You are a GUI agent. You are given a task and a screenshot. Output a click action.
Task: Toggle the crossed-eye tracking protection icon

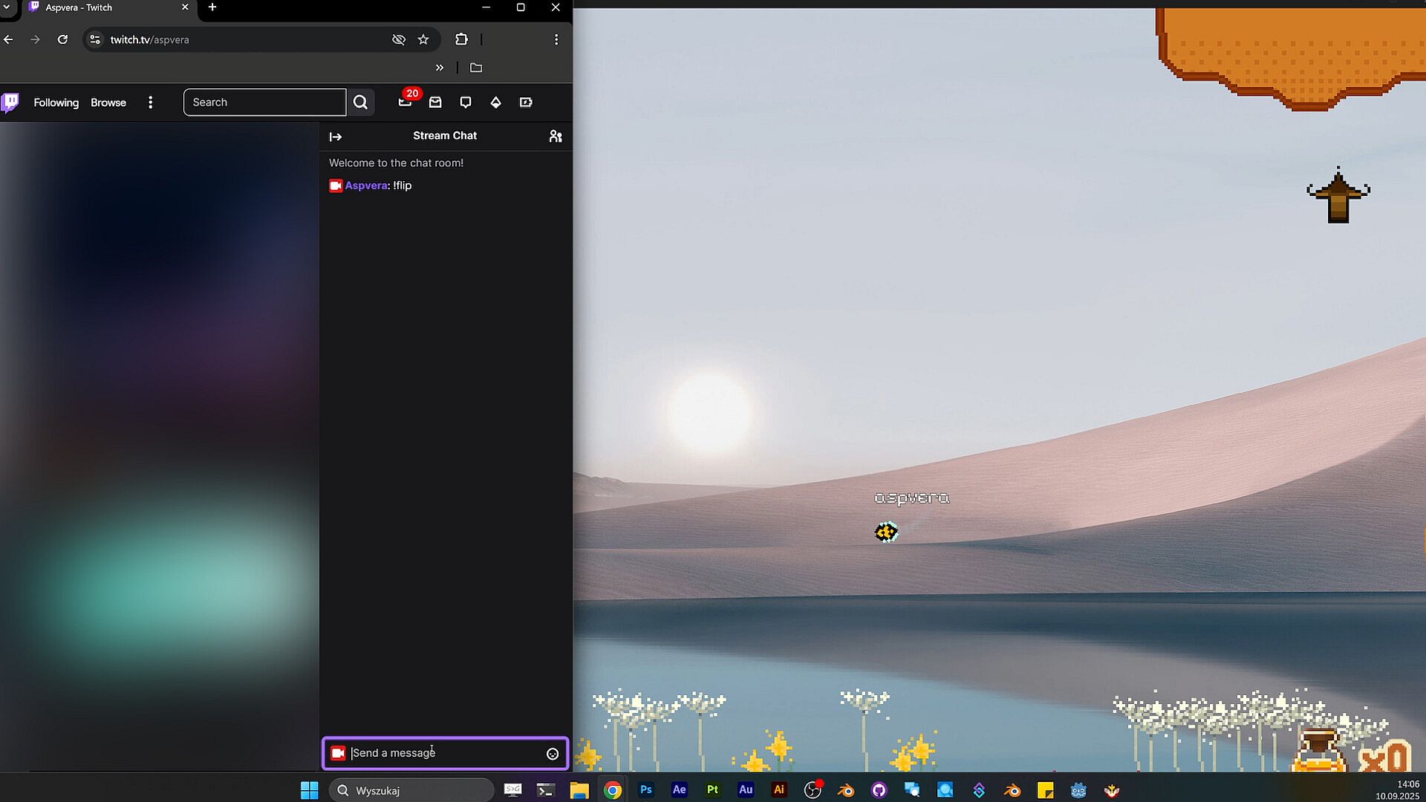[399, 39]
